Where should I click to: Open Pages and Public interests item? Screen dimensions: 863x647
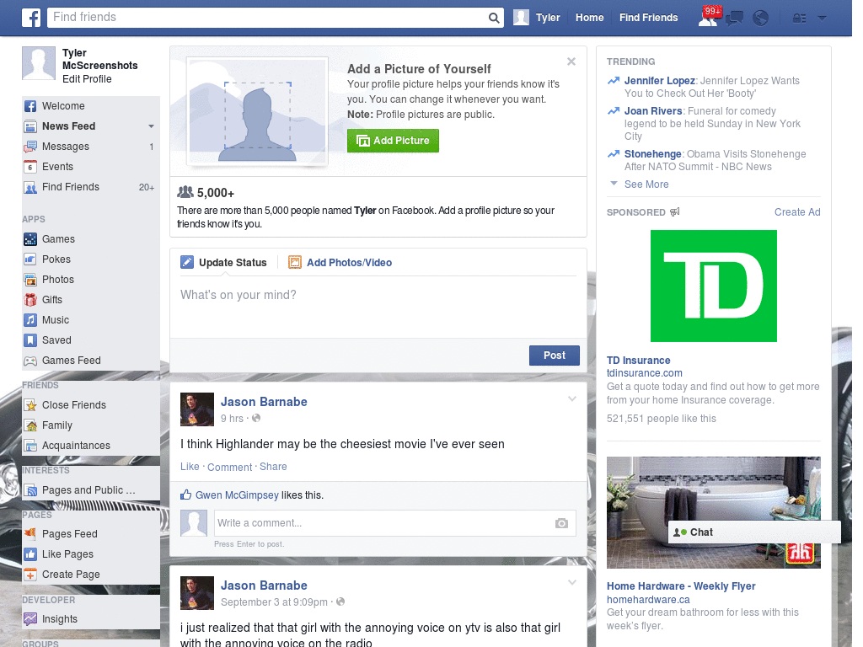click(91, 490)
